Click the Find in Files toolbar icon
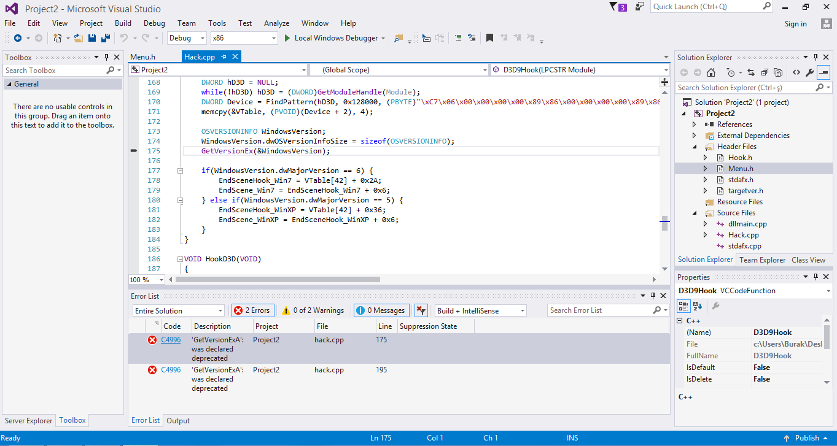Screen dimensions: 837x446 pyautogui.click(x=399, y=38)
